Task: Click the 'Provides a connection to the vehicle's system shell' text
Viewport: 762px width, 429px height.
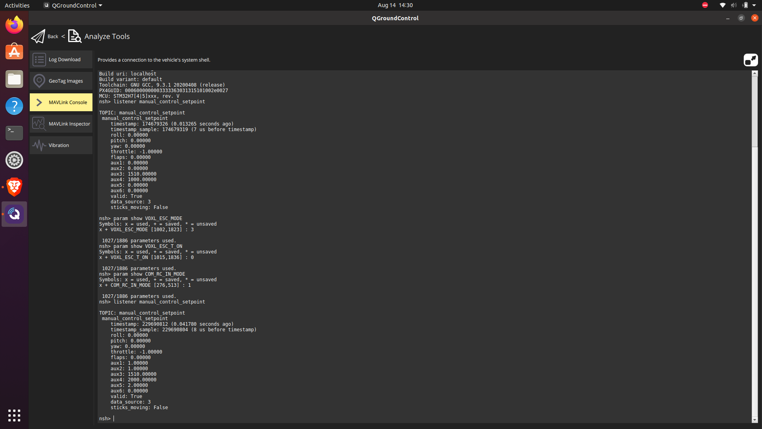Action: pos(154,60)
